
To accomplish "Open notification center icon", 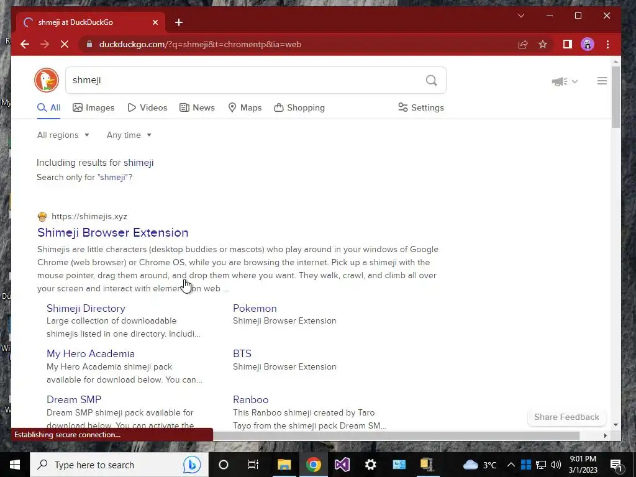I will coord(616,465).
